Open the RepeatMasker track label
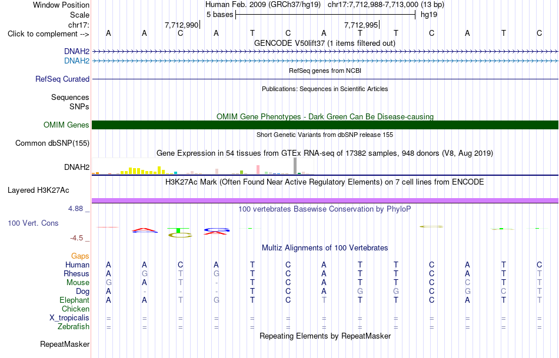This screenshot has width=559, height=358. [65, 344]
